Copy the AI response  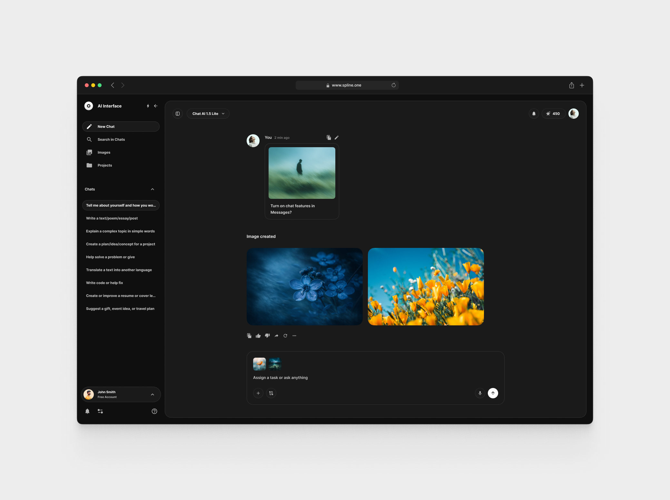coord(249,336)
